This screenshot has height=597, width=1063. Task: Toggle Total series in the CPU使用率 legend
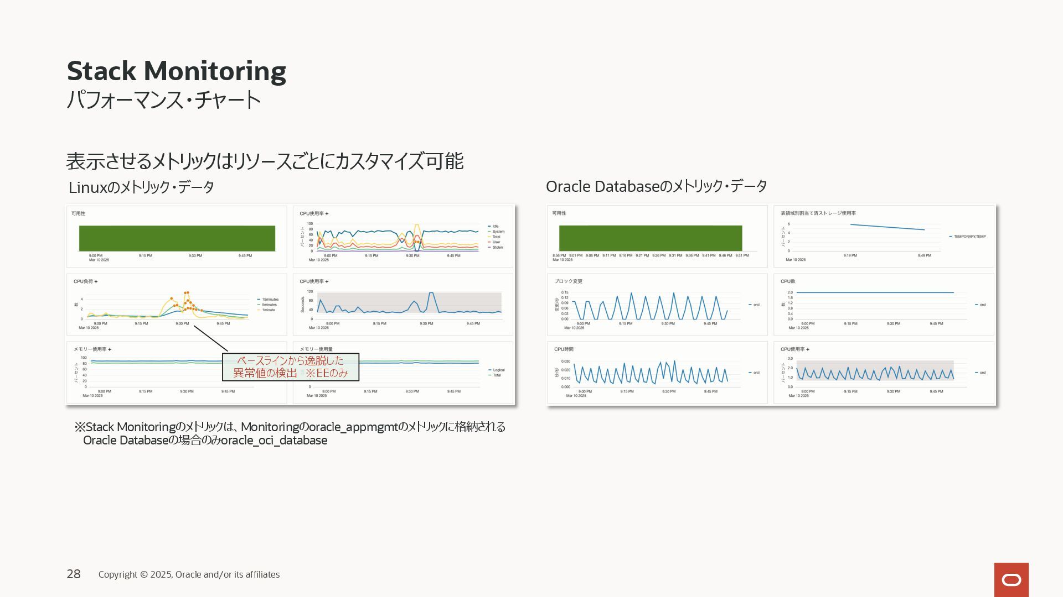(494, 237)
